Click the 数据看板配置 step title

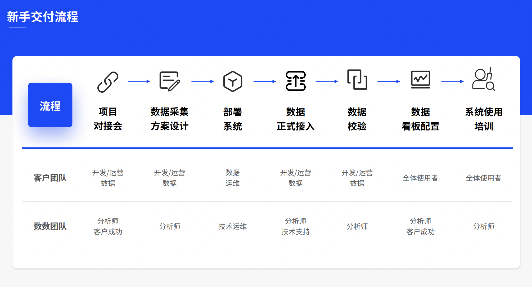[420, 119]
